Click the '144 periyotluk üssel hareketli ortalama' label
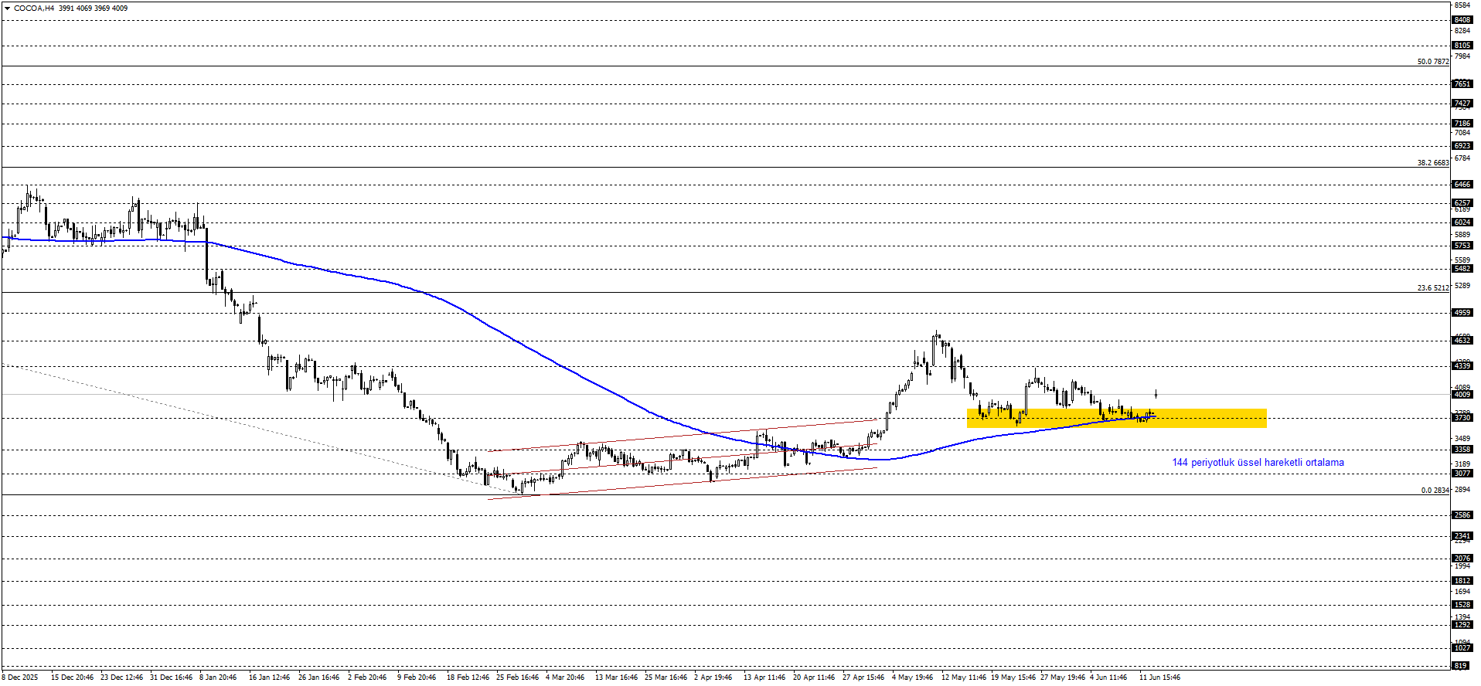The image size is (1481, 686). click(1258, 463)
